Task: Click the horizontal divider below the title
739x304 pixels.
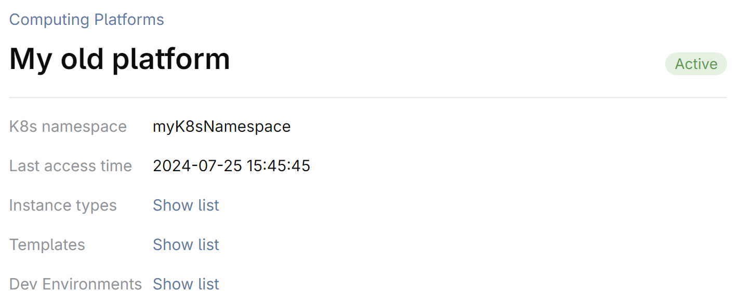Action: coord(368,98)
